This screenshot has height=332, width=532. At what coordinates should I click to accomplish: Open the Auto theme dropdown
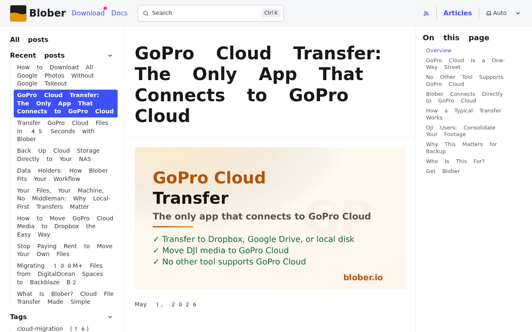click(x=503, y=13)
